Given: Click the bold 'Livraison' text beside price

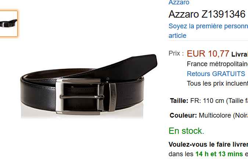Looking at the screenshot, I should click(240, 54).
